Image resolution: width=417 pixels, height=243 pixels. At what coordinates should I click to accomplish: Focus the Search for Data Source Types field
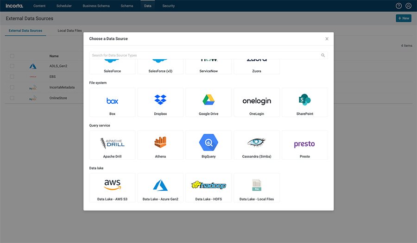204,56
